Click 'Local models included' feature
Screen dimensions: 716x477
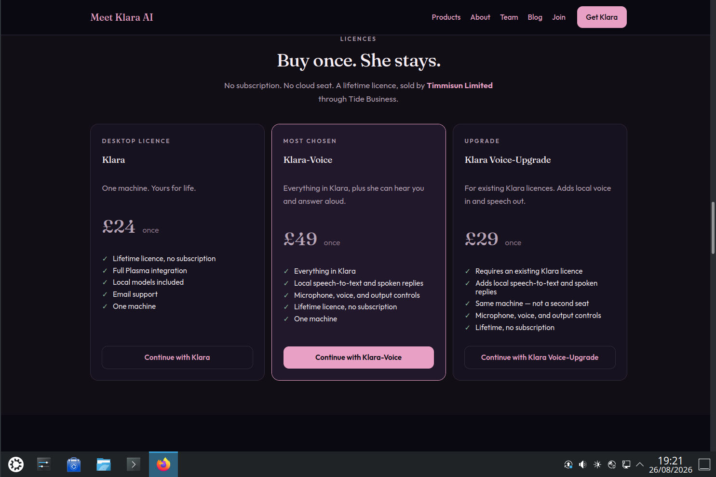[149, 282]
